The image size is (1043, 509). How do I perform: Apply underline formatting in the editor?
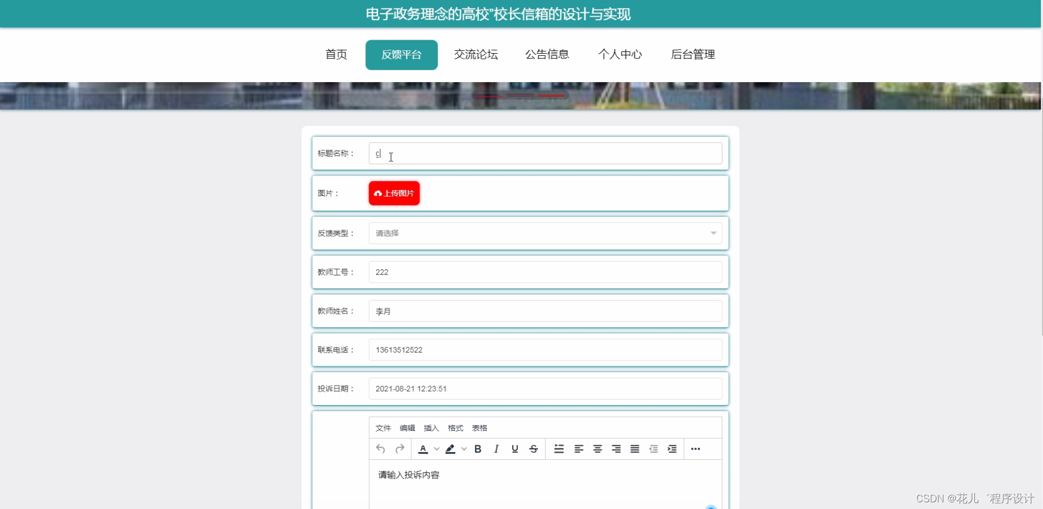click(x=515, y=449)
